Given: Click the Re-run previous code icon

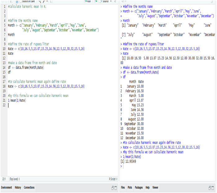Looking at the screenshot, I should point(95,1).
